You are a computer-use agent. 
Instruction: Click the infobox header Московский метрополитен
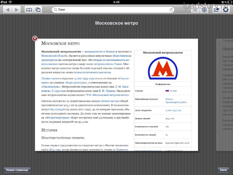tap(163, 52)
